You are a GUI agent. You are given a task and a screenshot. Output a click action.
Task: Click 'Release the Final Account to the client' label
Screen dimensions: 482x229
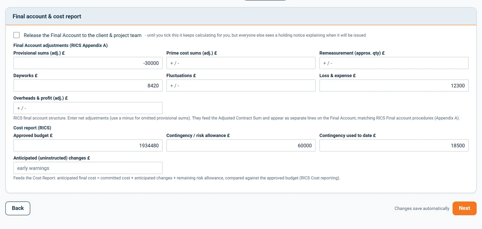[x=83, y=35]
